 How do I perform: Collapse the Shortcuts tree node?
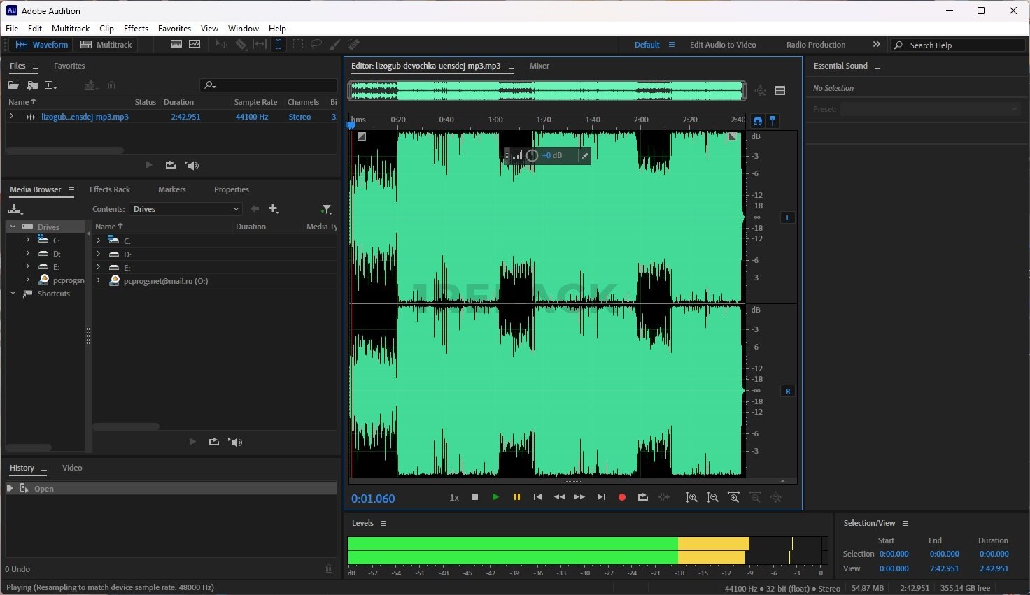point(13,294)
